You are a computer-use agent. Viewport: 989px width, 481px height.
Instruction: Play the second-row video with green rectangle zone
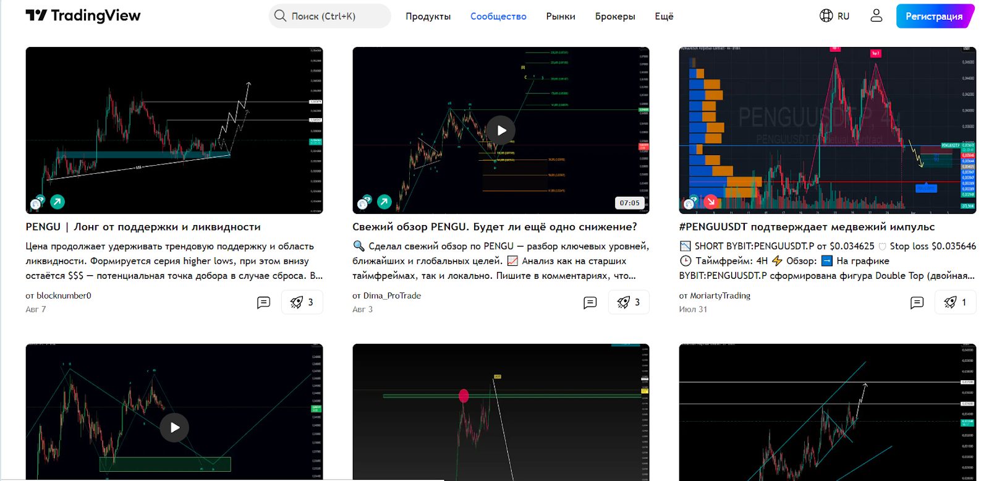(x=174, y=427)
